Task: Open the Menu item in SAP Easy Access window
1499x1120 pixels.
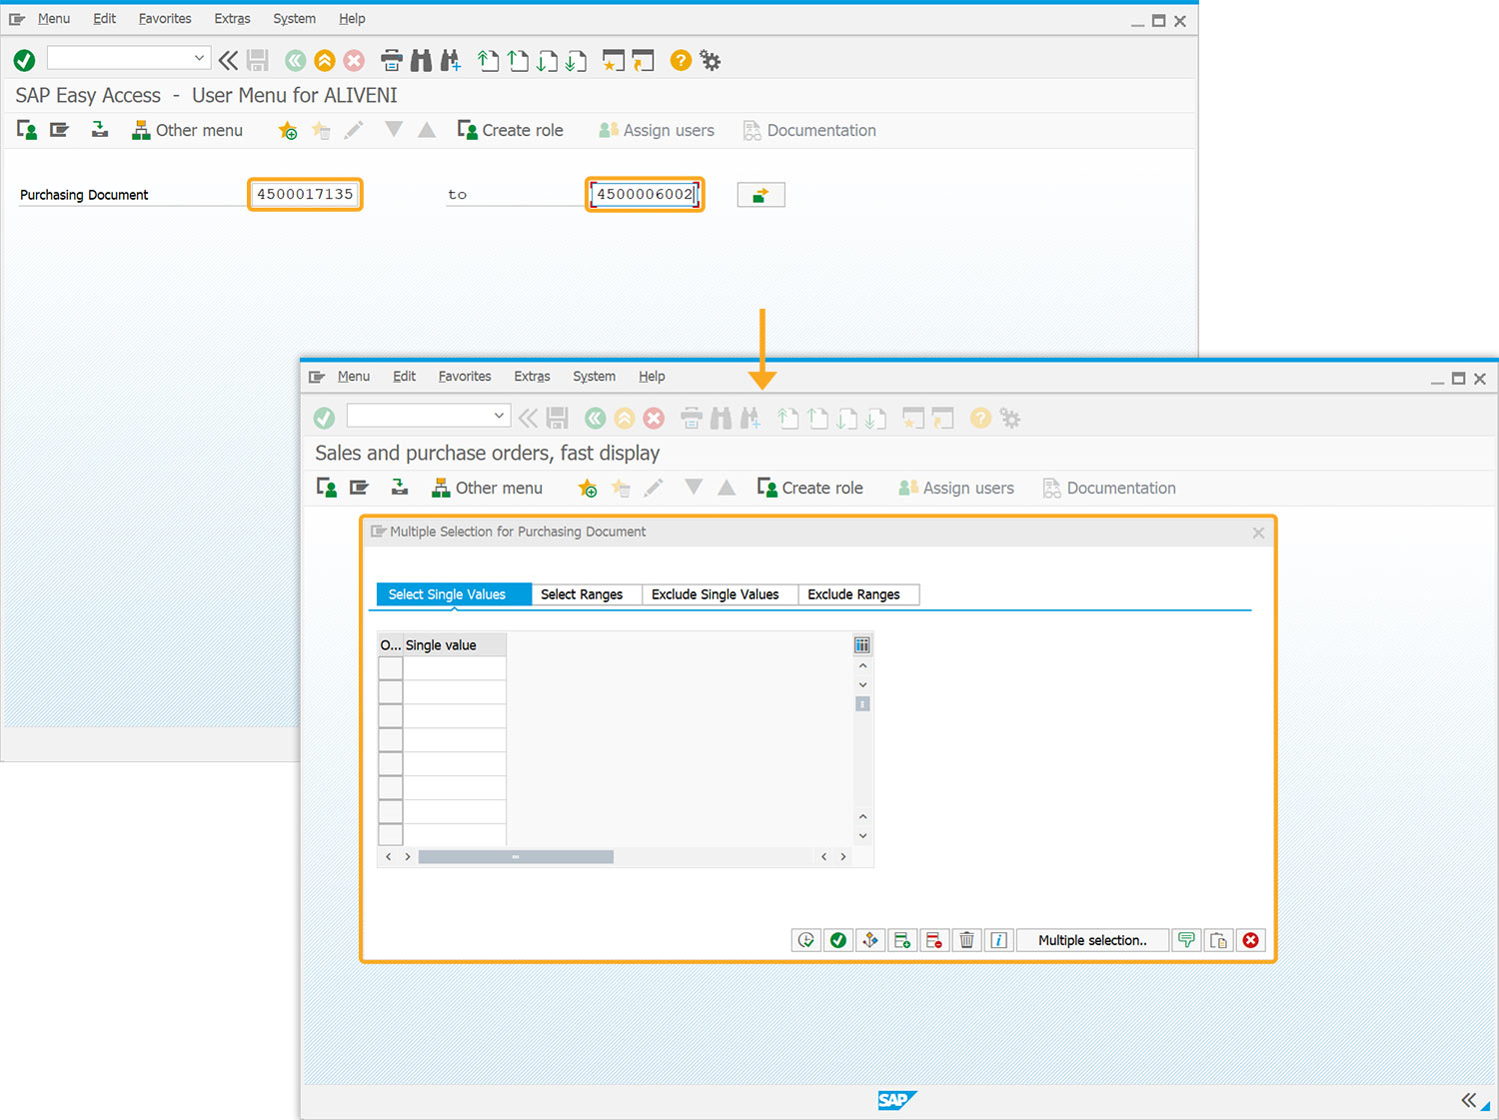Action: point(54,19)
